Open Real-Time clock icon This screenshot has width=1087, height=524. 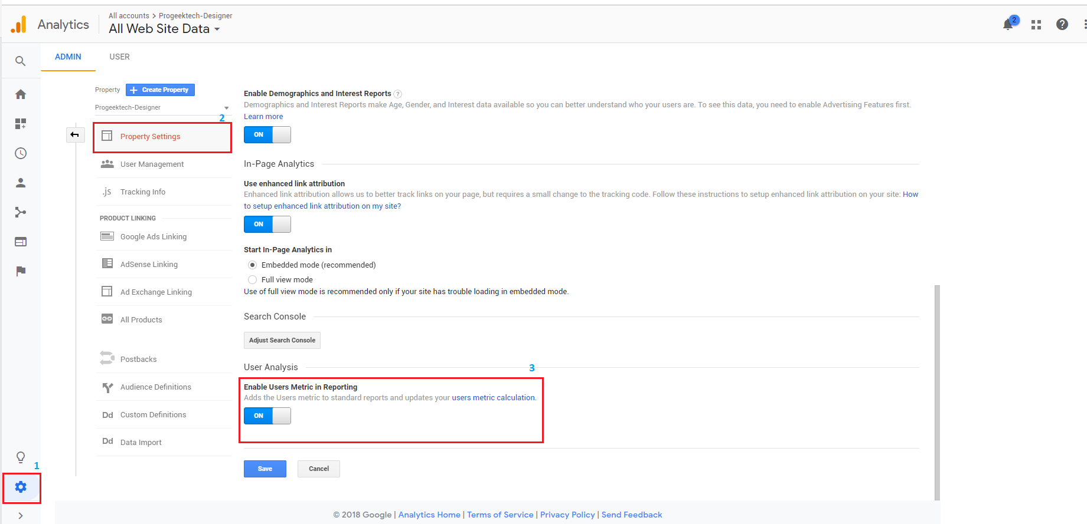point(21,153)
